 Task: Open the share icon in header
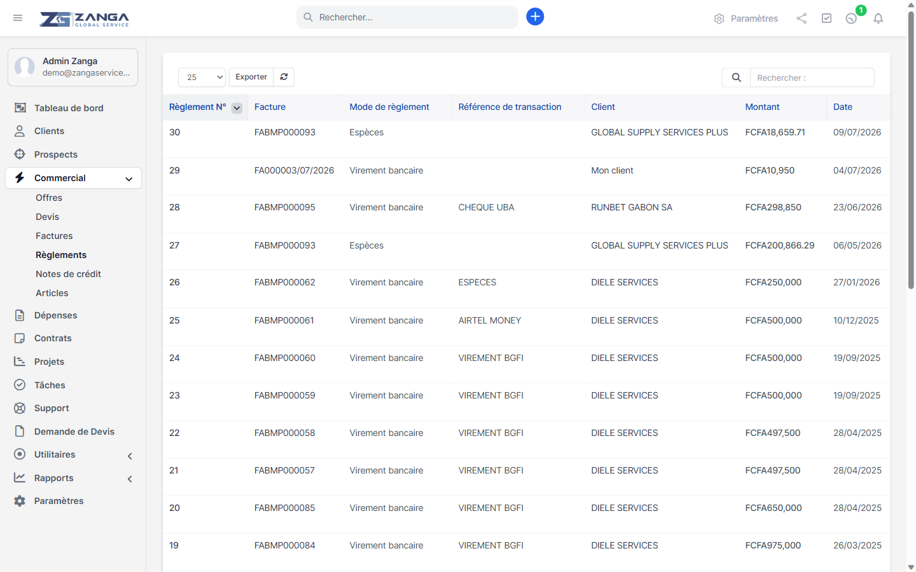801,18
